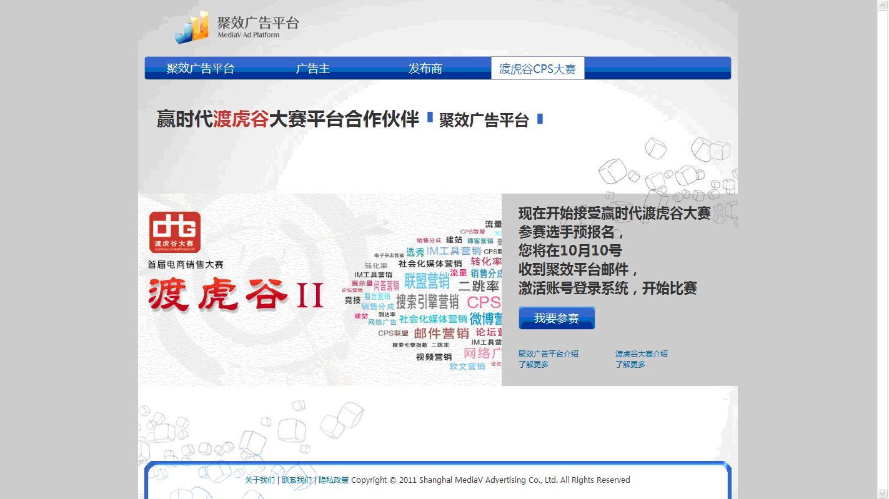Click the red DTG 渡虎谷大赛 logo
889x499 pixels.
point(175,232)
